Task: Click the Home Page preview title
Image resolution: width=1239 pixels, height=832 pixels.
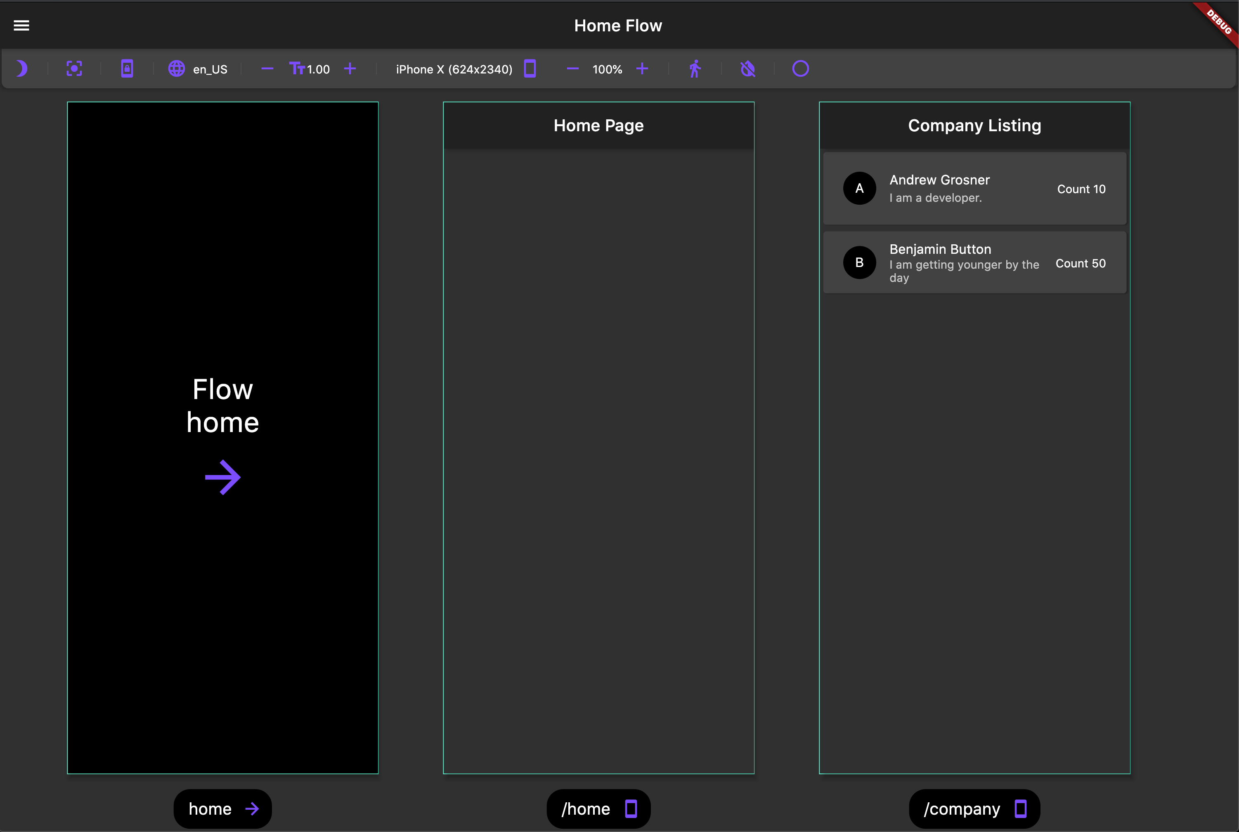Action: [x=598, y=125]
